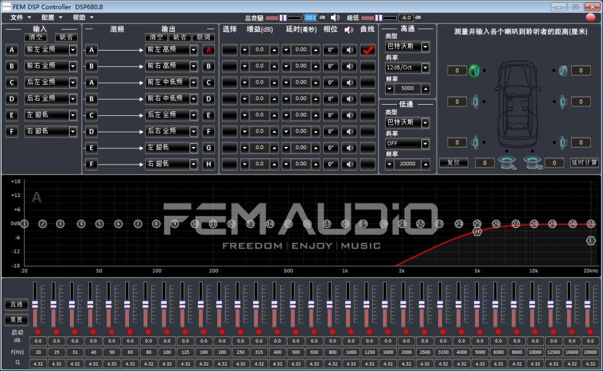Mute output channel G speaker icon

pyautogui.click(x=349, y=148)
